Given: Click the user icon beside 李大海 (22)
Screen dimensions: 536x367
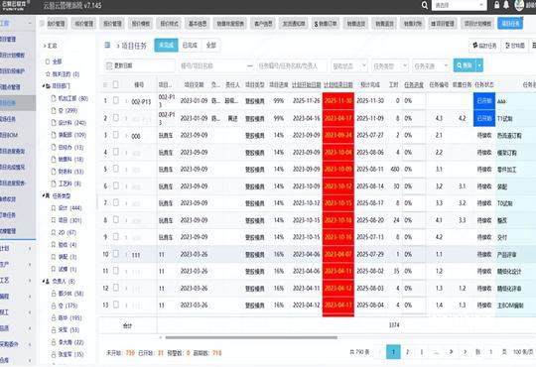Looking at the screenshot, I should (54, 342).
